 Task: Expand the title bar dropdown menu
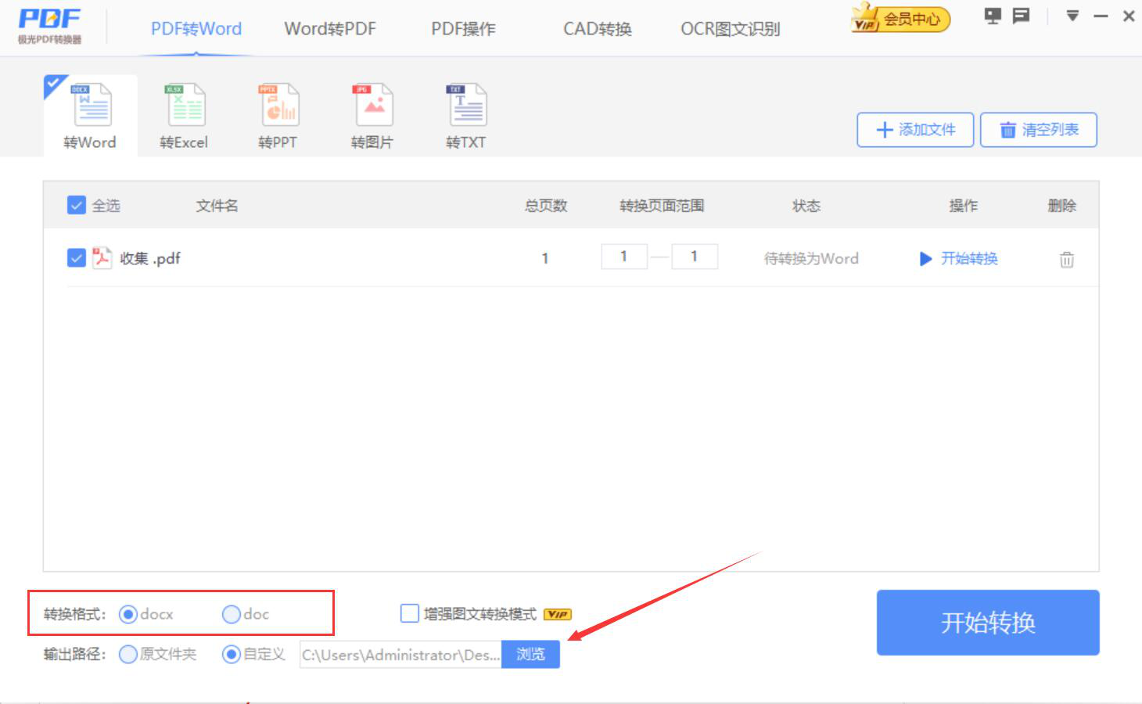[x=1072, y=16]
